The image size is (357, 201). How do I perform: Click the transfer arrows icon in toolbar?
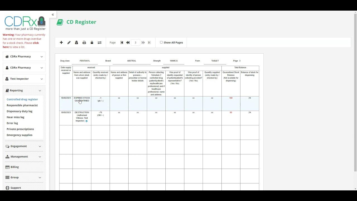click(x=99, y=42)
